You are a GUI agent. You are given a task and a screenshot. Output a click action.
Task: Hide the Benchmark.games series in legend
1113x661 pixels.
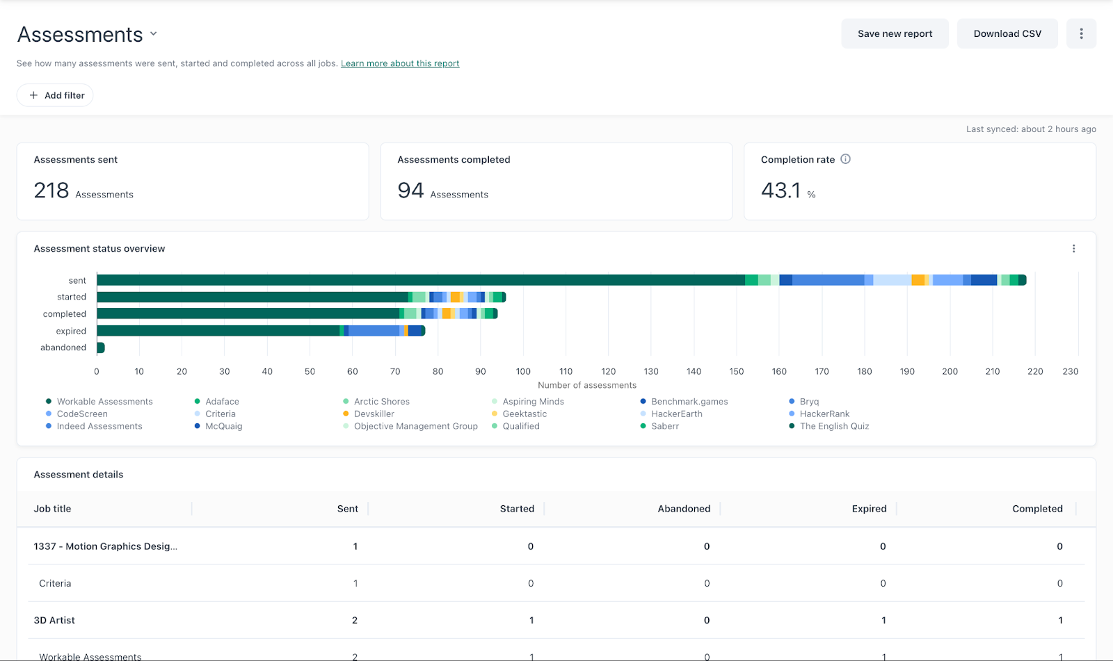pos(689,402)
